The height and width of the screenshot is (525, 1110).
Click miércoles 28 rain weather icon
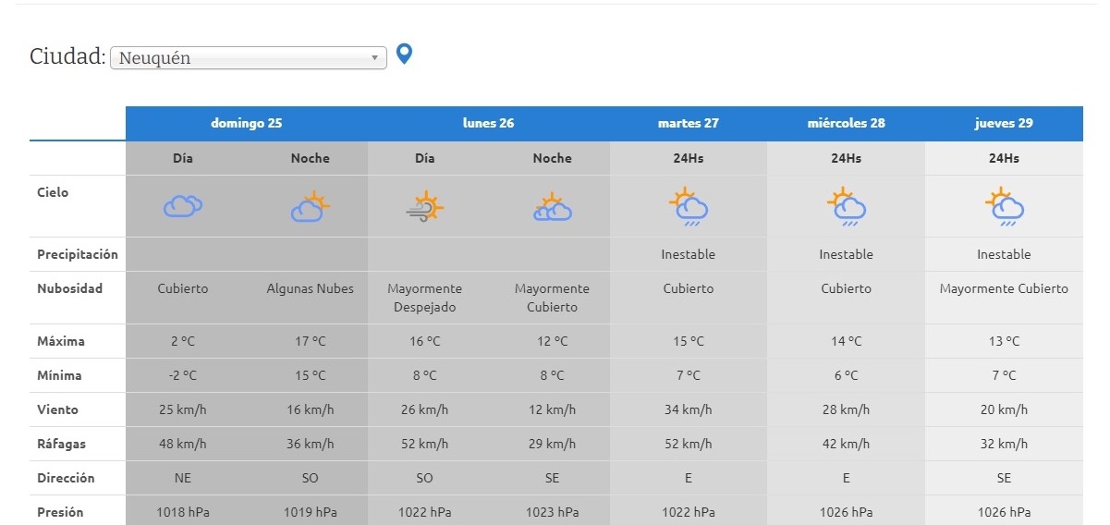[x=846, y=207]
